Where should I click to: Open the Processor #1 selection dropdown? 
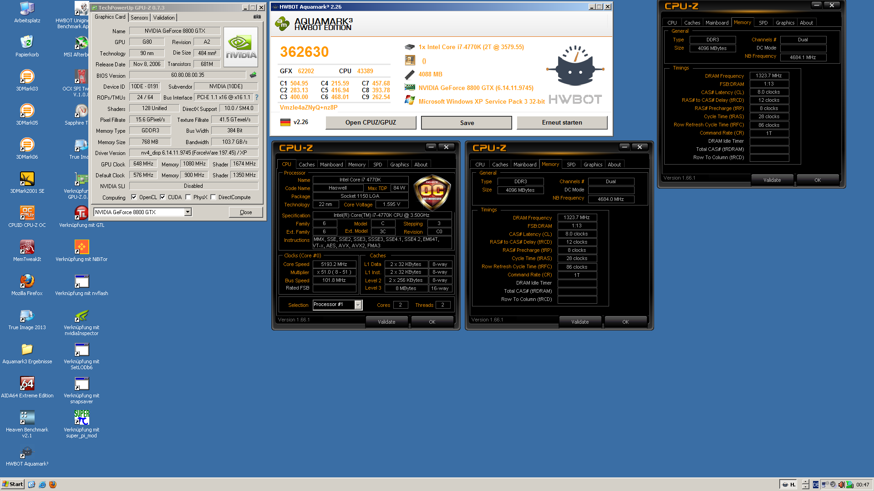[358, 305]
